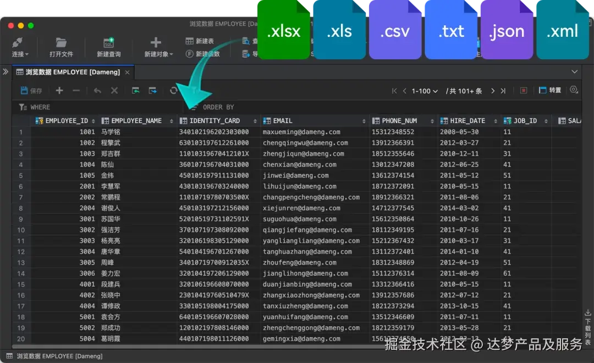
Task: Sort by IDENTITY_CARD column arrows
Action: 255,121
